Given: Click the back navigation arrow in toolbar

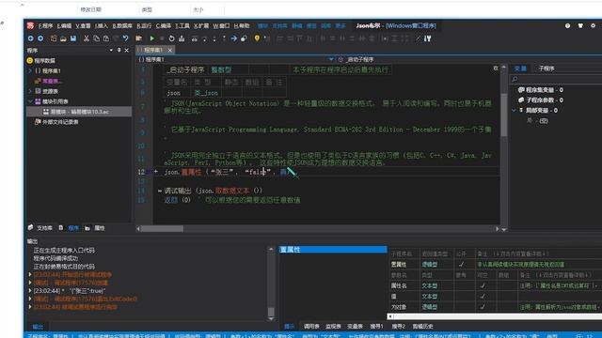Looking at the screenshot, I should tap(30, 38).
